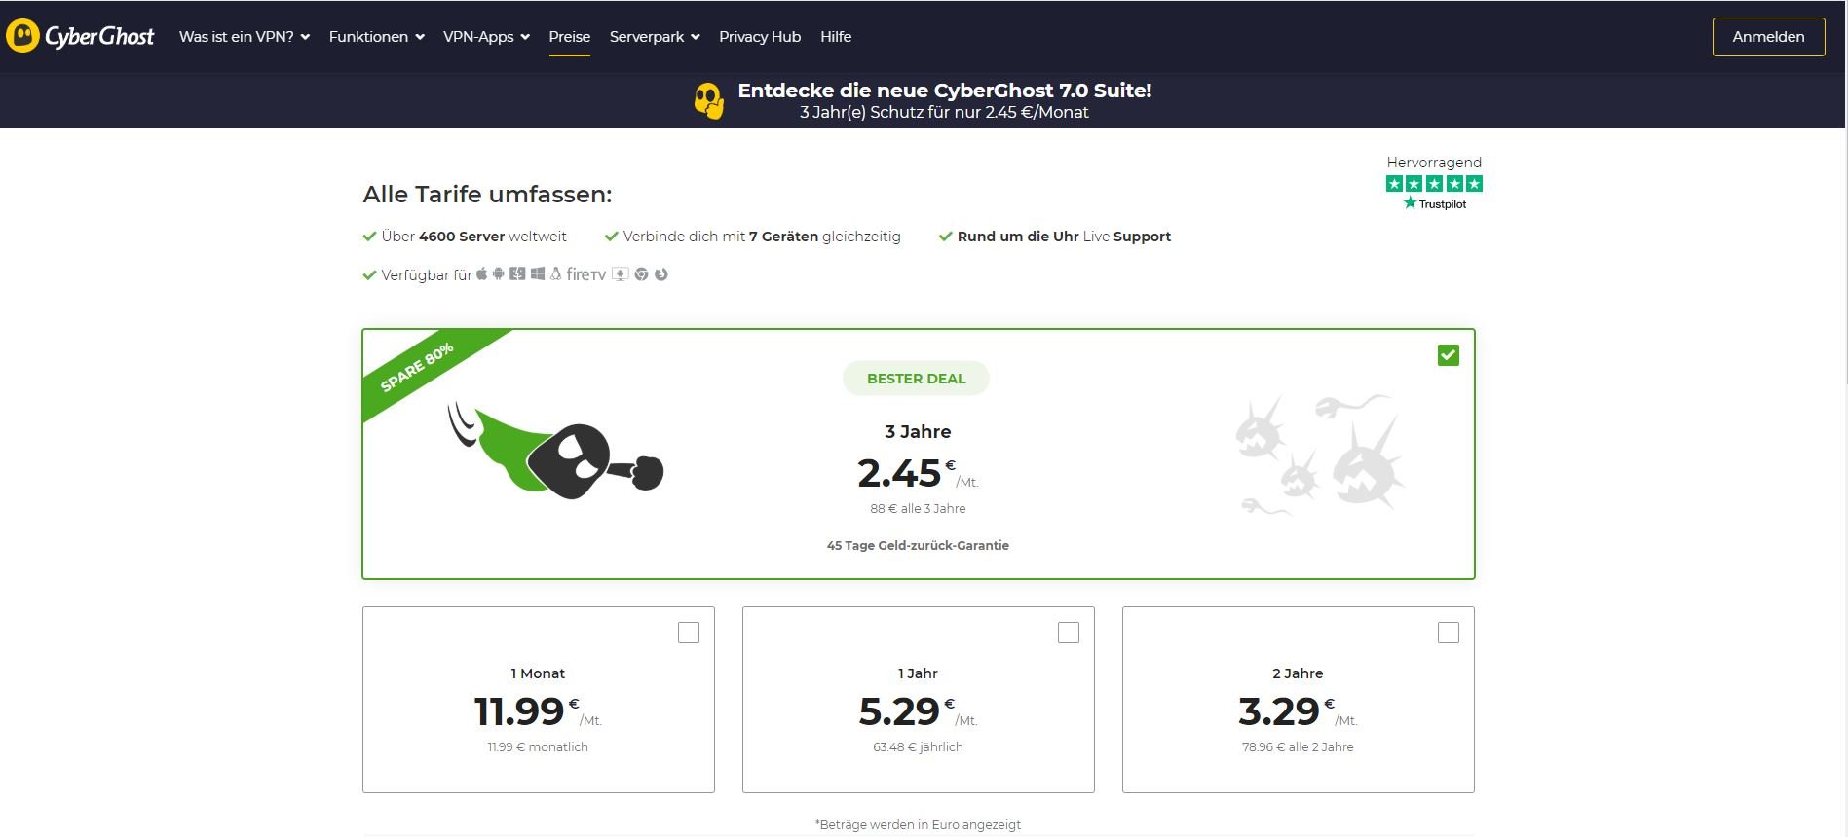
Task: Click the Firefox browser icon
Action: [x=661, y=274]
